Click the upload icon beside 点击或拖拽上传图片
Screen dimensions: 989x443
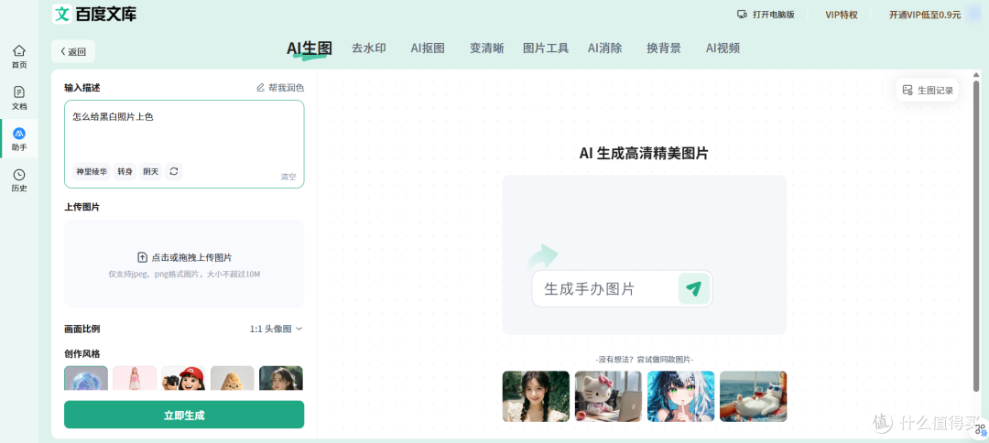click(143, 257)
